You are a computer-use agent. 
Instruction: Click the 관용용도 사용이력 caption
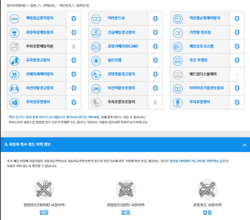pos(207,205)
